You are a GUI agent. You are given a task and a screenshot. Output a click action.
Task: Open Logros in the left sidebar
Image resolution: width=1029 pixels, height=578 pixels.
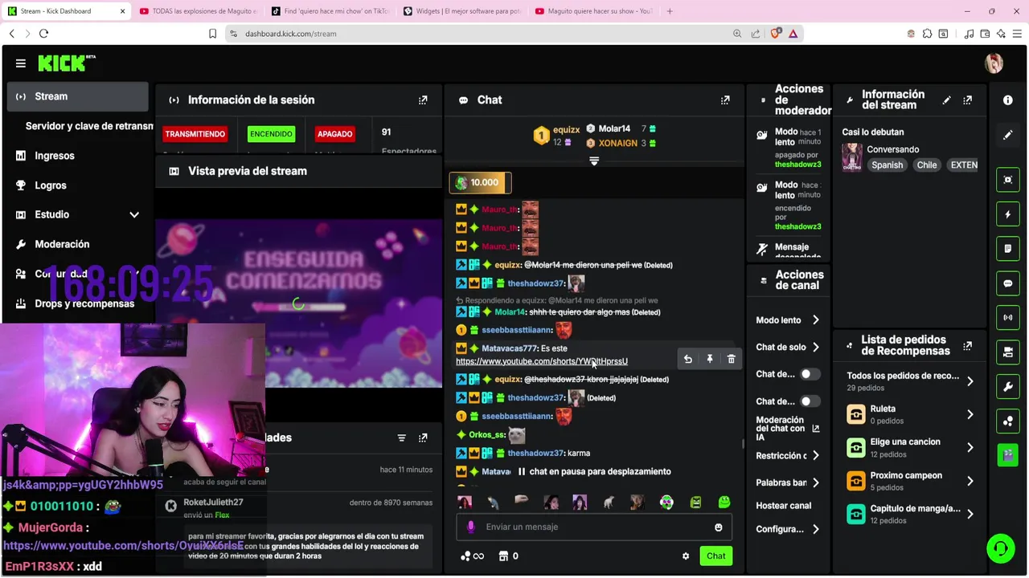[x=77, y=185]
